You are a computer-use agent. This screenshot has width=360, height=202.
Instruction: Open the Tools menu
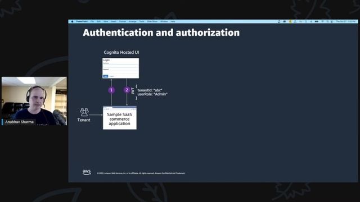click(x=142, y=21)
